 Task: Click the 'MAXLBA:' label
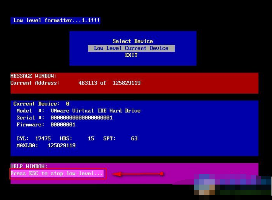27,145
